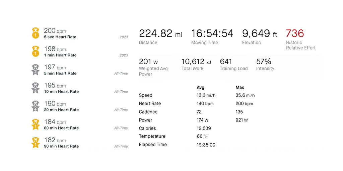Viewport: 343px width, 171px height.
Task: Click the 921 W max Power value
Action: tap(241, 120)
